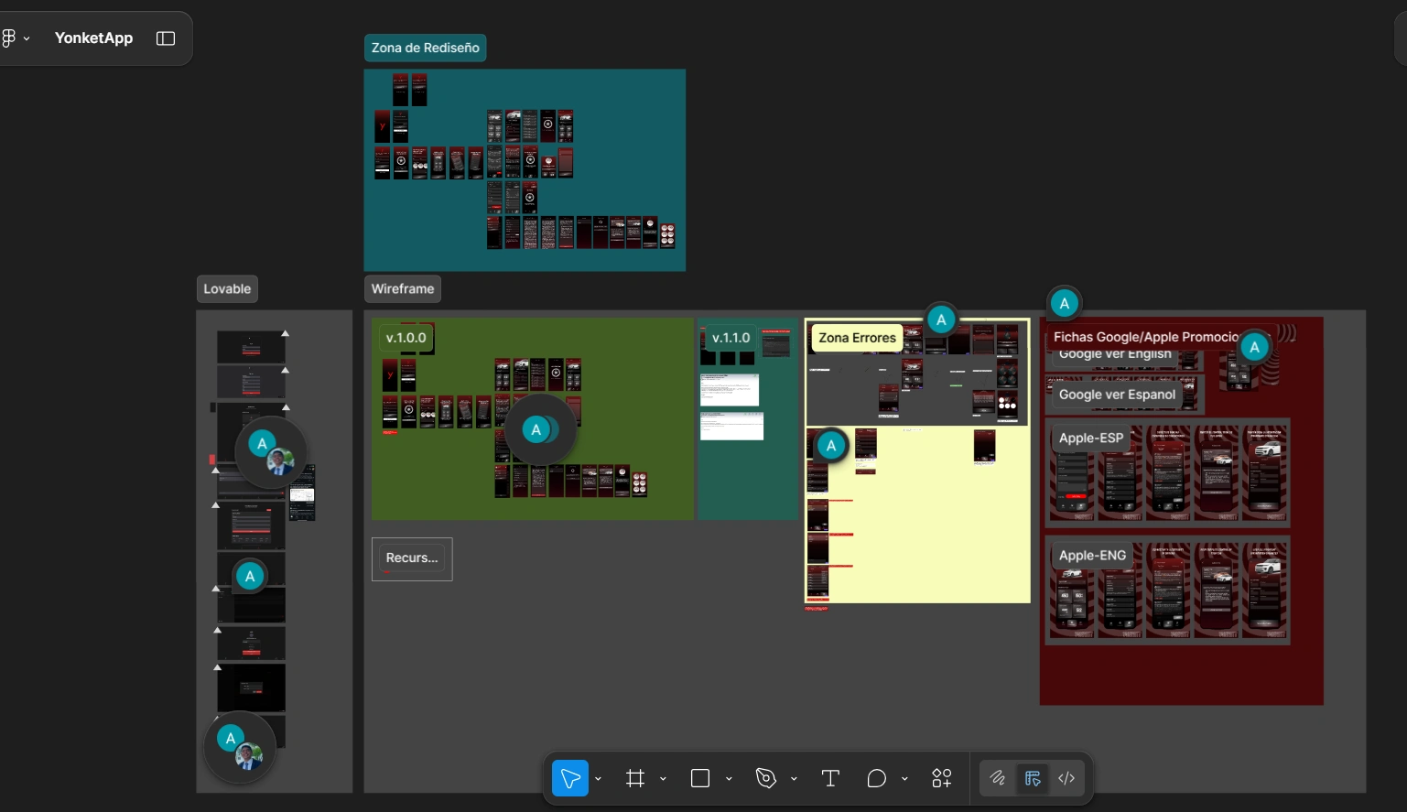Open the comment pin right of Fichas Google/Apple label
Image resolution: width=1407 pixels, height=812 pixels.
click(1254, 347)
